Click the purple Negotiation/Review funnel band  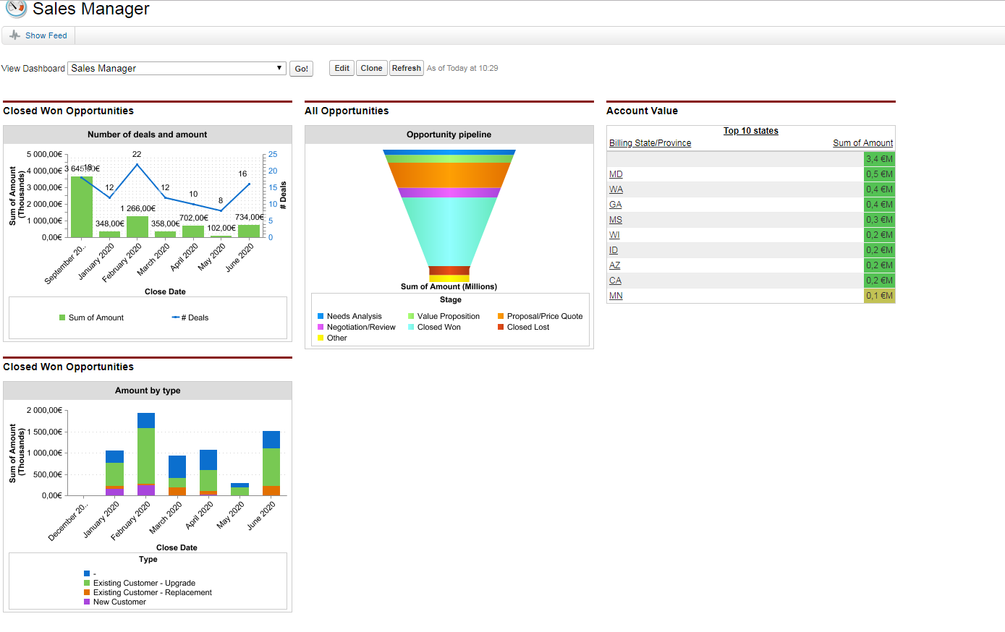pos(449,192)
